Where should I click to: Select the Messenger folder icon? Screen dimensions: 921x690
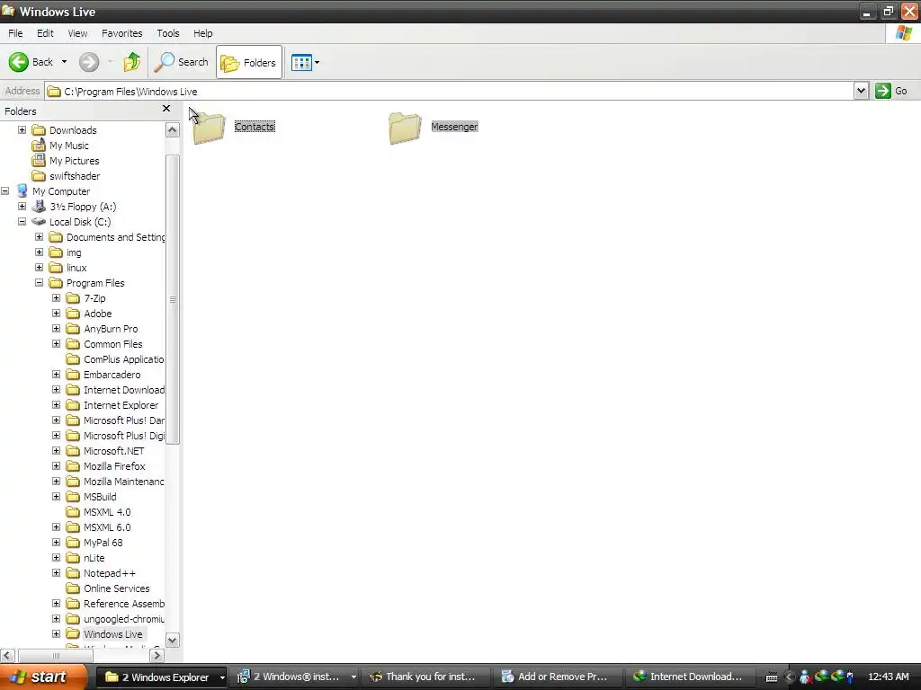click(x=405, y=128)
